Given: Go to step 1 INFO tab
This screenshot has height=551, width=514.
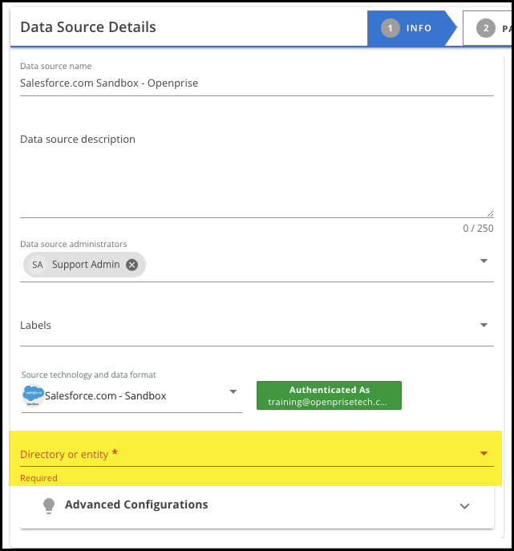Looking at the screenshot, I should point(411,28).
